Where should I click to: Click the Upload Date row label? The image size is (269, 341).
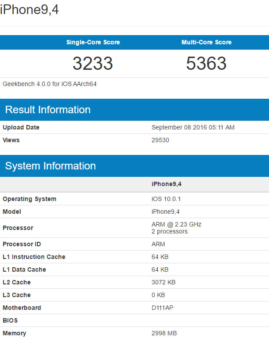pos(21,127)
